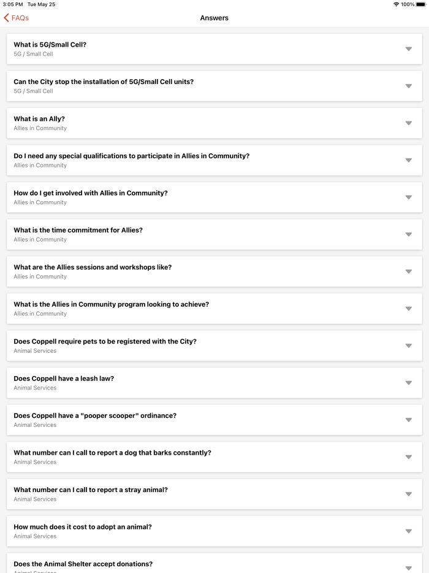Open Animal Shelter donations question
429x573 pixels.
tap(83, 564)
